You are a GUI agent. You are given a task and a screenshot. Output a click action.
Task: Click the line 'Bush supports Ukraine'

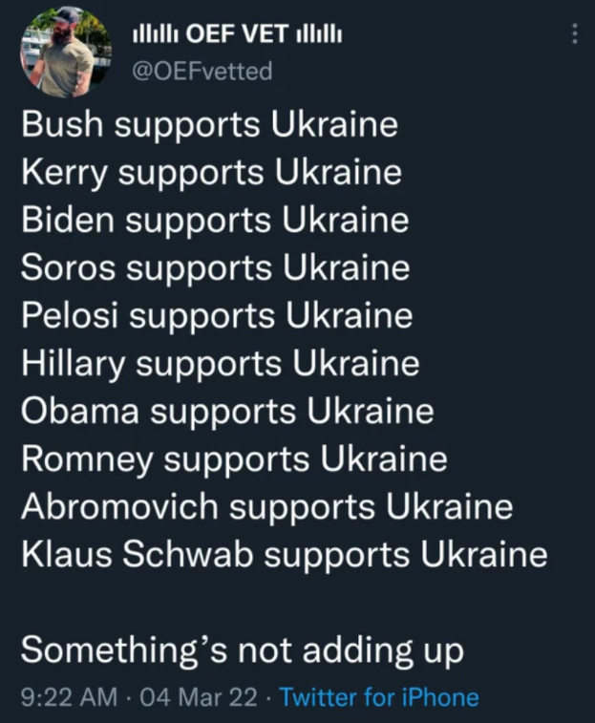point(209,125)
